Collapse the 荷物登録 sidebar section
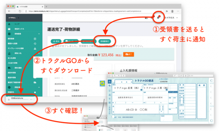 coord(39,34)
